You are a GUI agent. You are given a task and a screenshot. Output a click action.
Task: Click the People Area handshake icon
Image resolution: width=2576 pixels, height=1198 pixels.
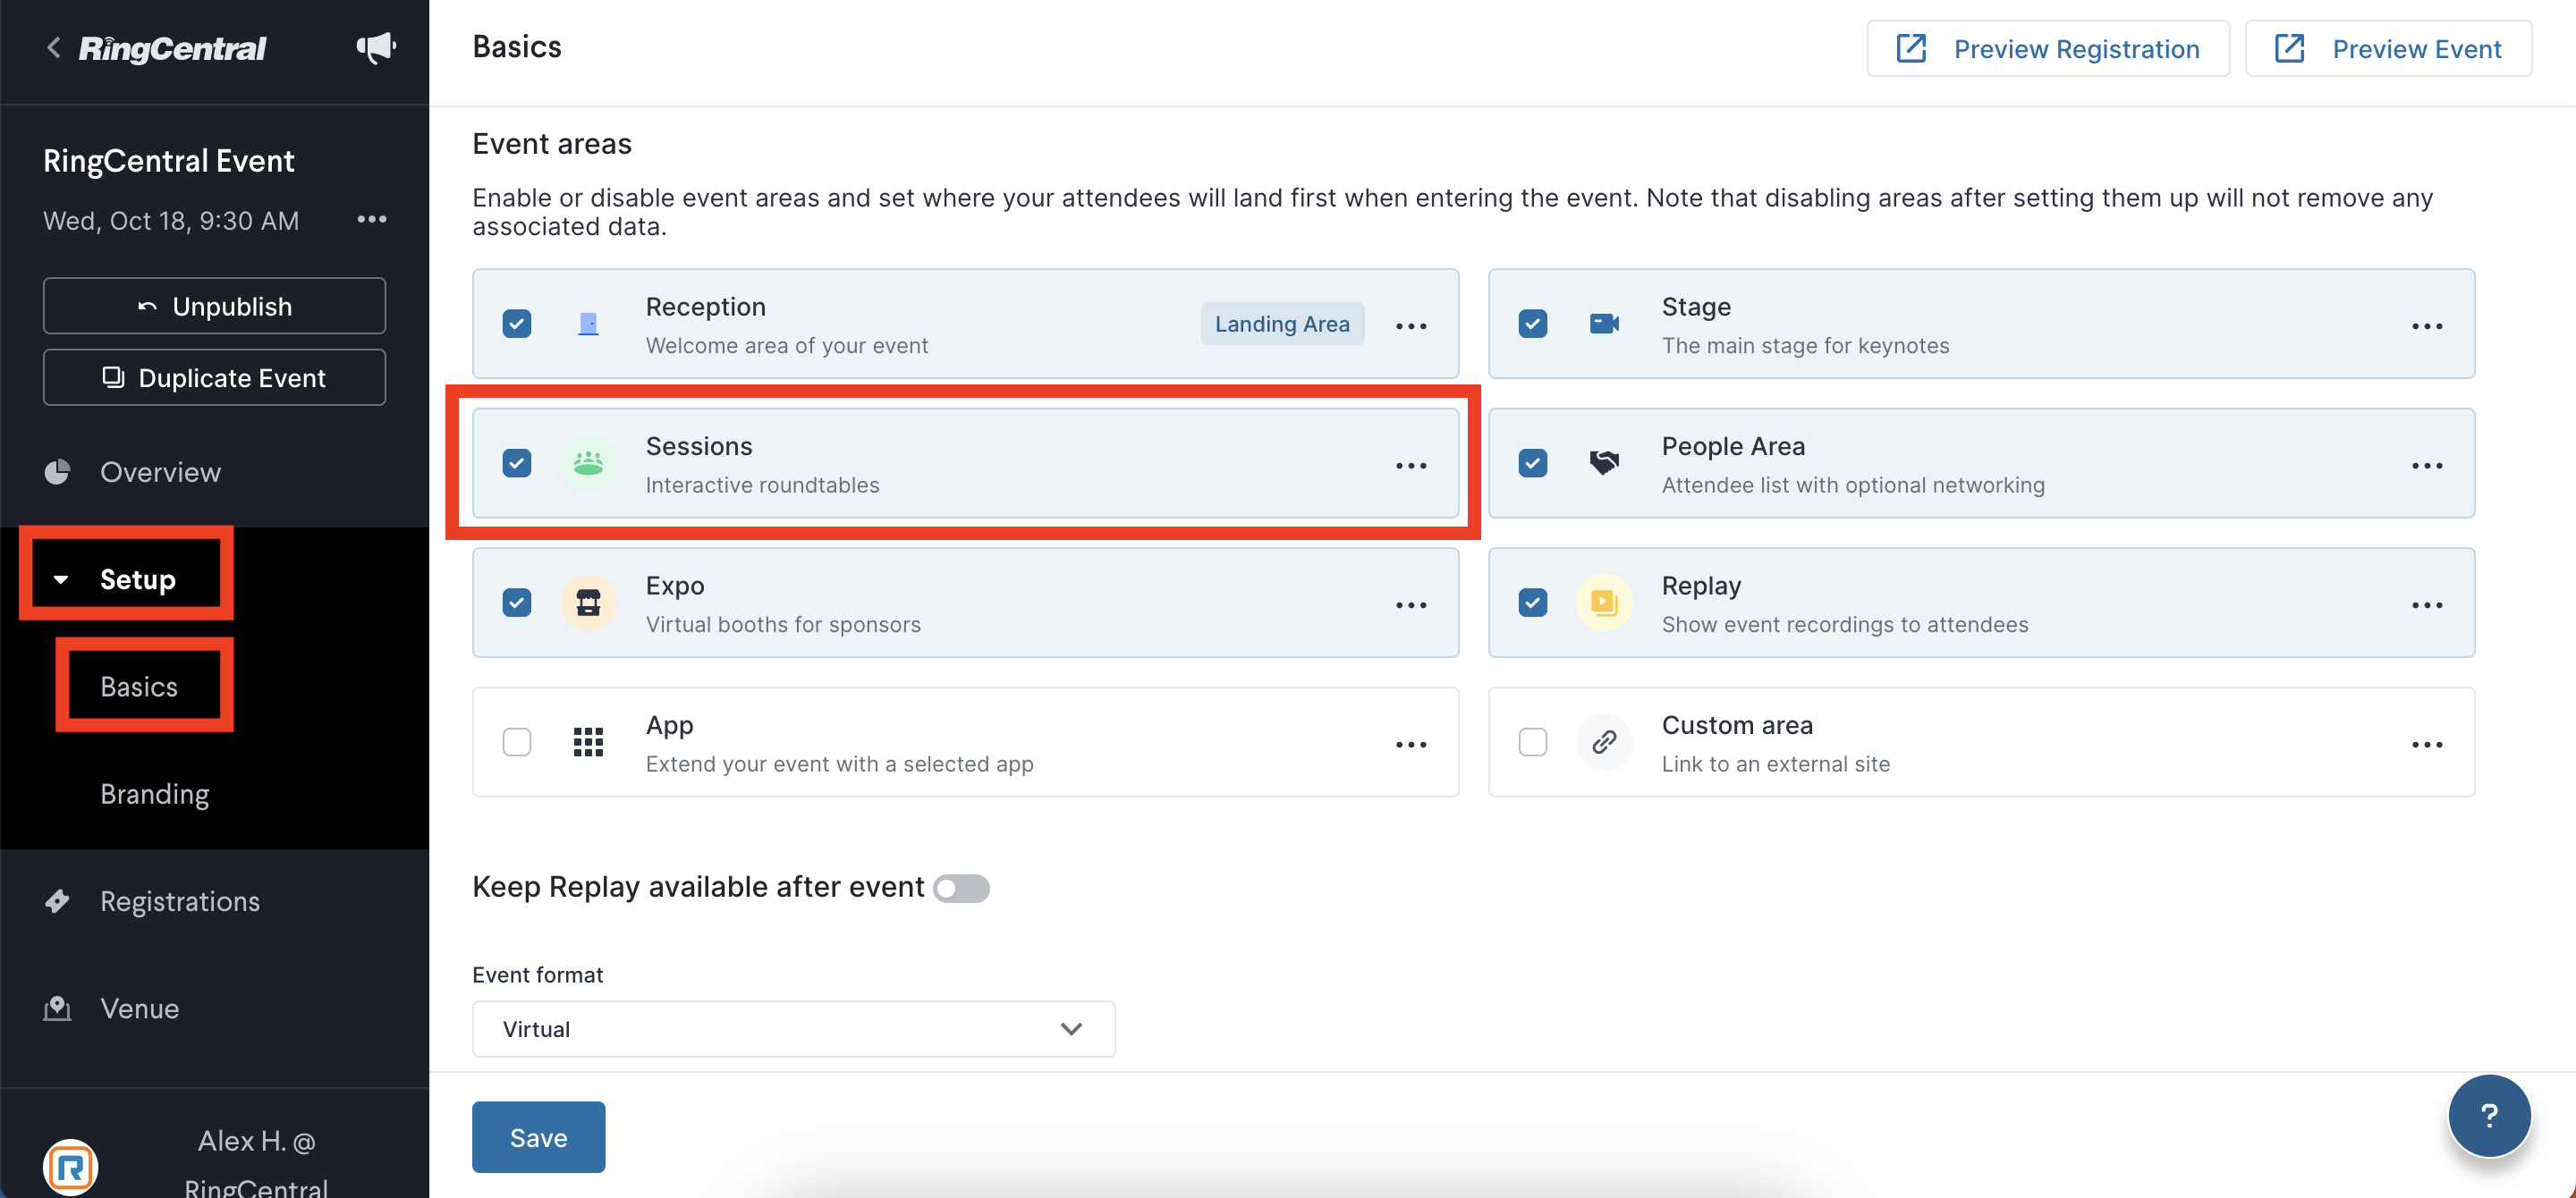click(1604, 462)
